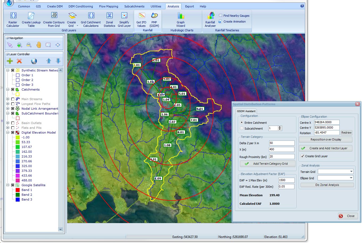Open the Terrain Grid dropdown
This screenshot has height=243, width=363.
[351, 172]
